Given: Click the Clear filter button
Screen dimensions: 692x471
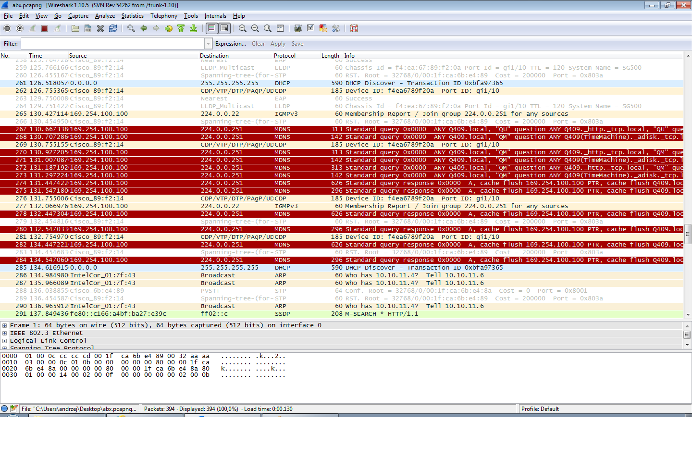Looking at the screenshot, I should click(258, 44).
